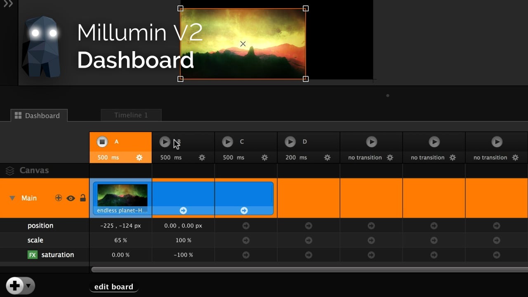Click the continue arrow in column B clip
Viewport: 528px width, 297px height.
tap(183, 210)
